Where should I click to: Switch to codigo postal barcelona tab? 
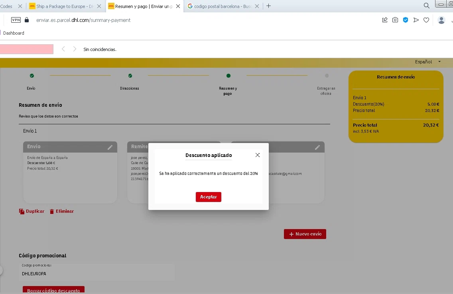click(x=219, y=6)
